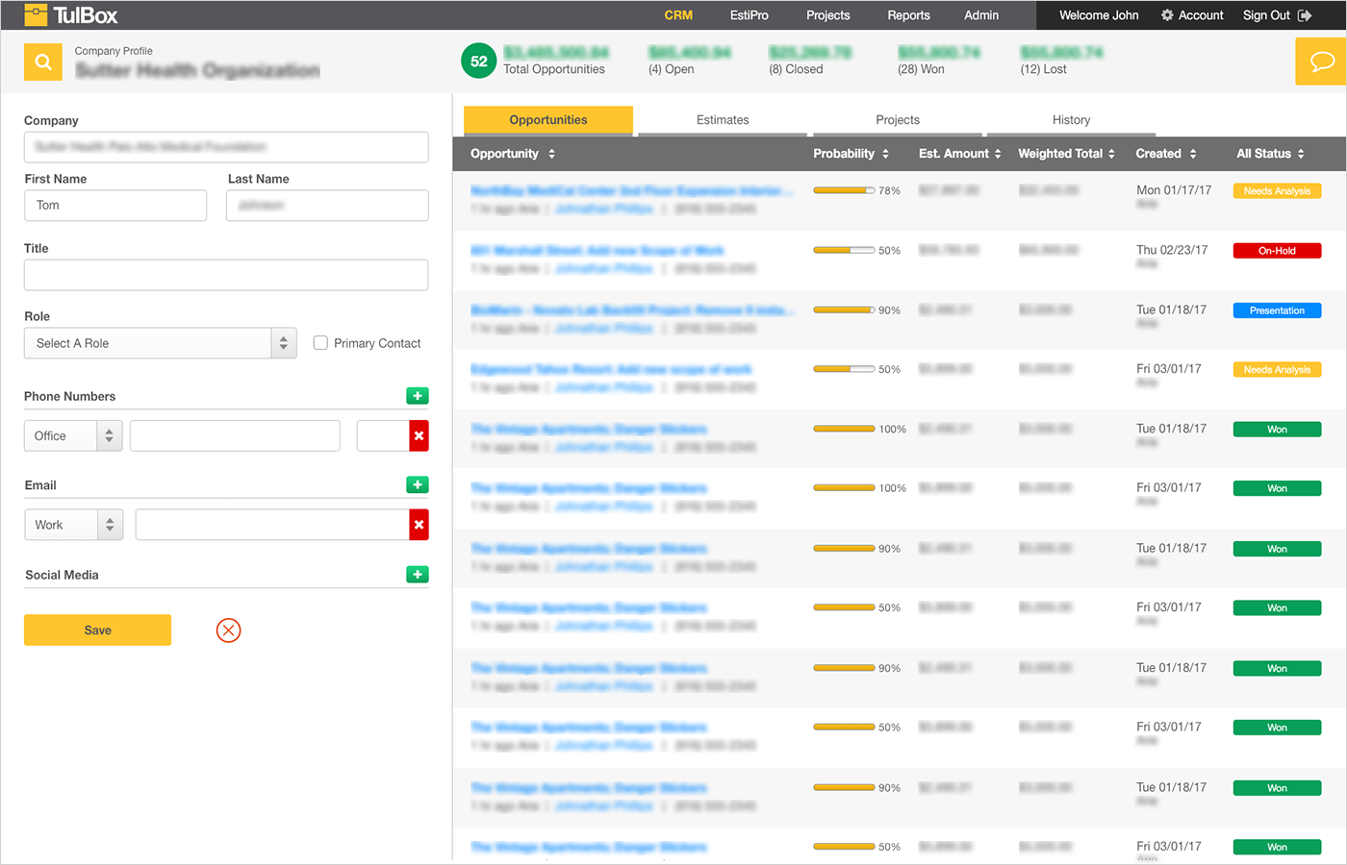Click the phone extension input field
The height and width of the screenshot is (865, 1347).
tap(383, 435)
